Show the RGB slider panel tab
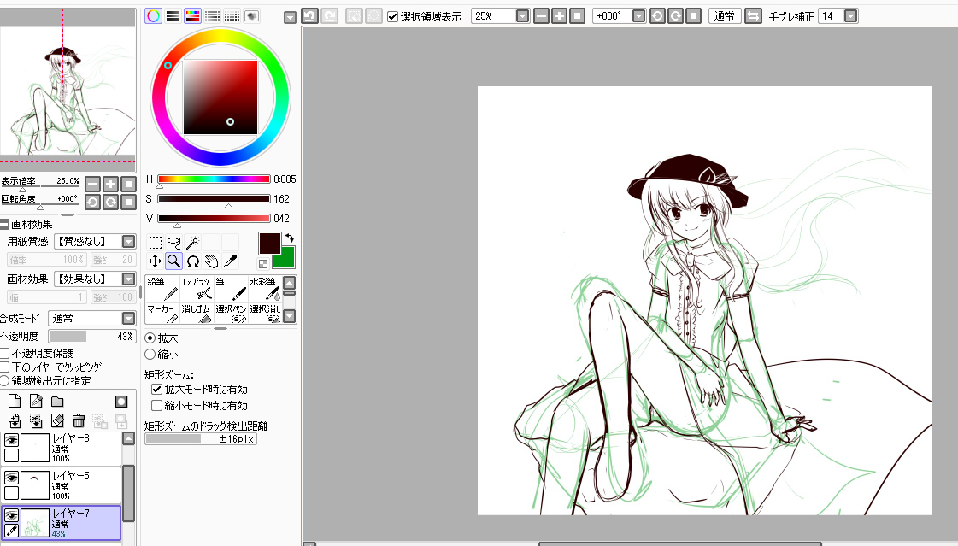The width and height of the screenshot is (958, 546). pos(173,16)
